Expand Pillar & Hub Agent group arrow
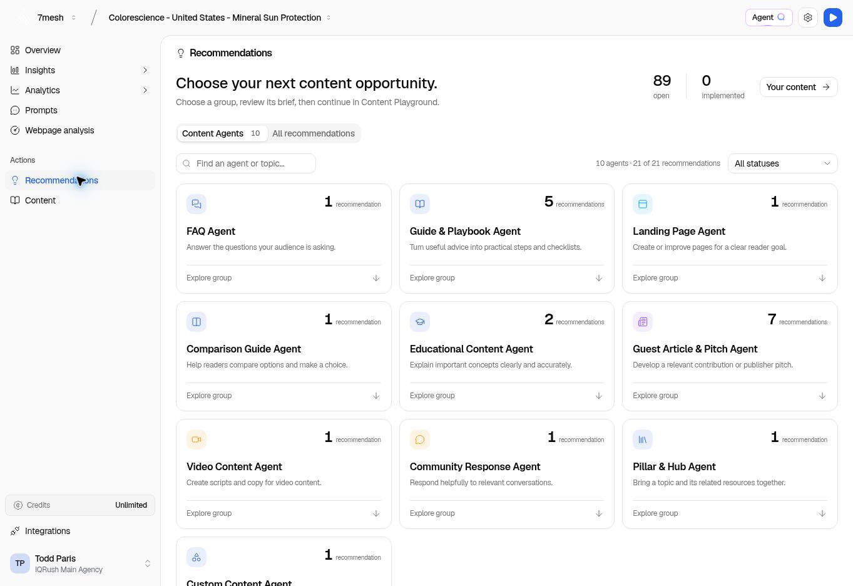 pos(822,513)
